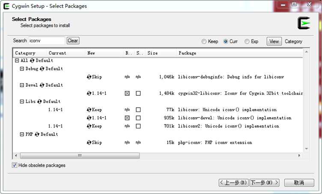Screen dimensions: 322x194
Task: Click the horizontal scrollbar thumb
Action: [x=80, y=155]
